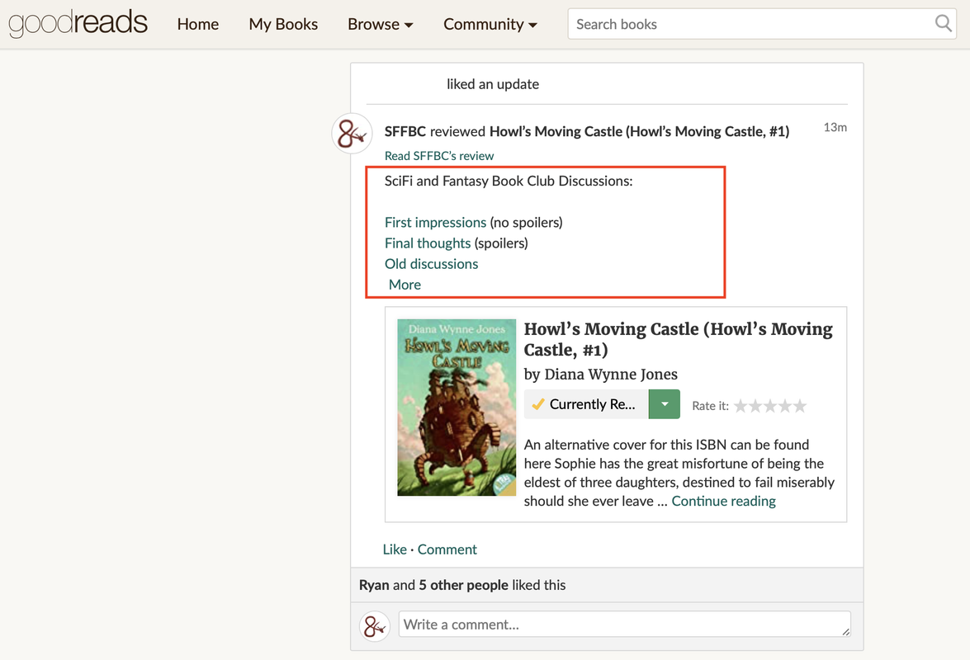Open the First impressions discussion link
The image size is (970, 660).
tap(436, 223)
